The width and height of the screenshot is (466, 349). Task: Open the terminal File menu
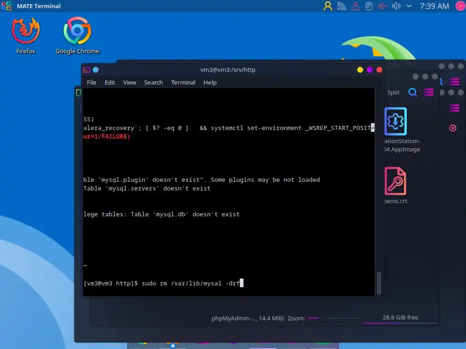point(91,83)
